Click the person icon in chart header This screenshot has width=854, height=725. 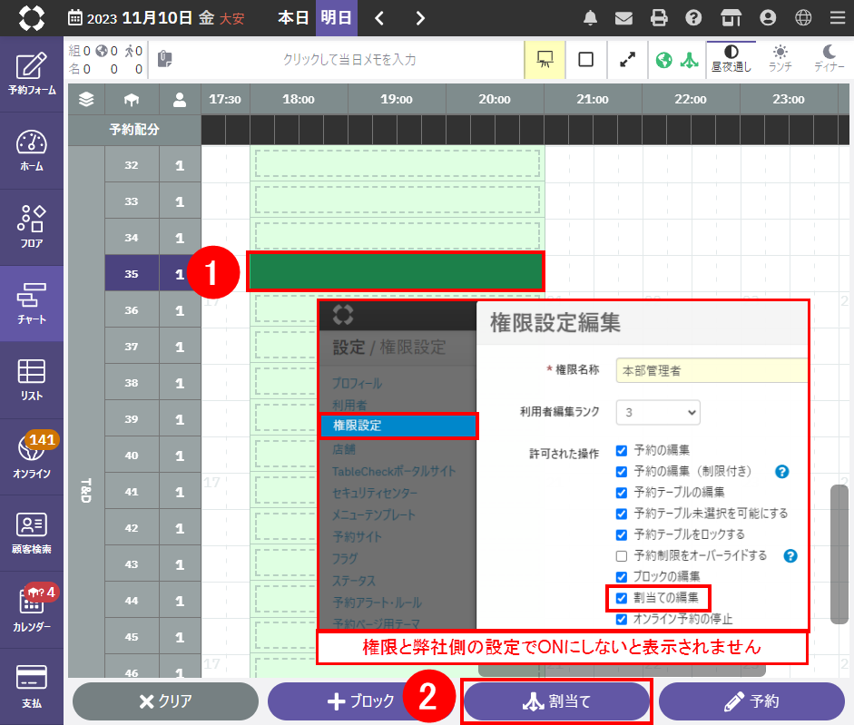pos(180,99)
